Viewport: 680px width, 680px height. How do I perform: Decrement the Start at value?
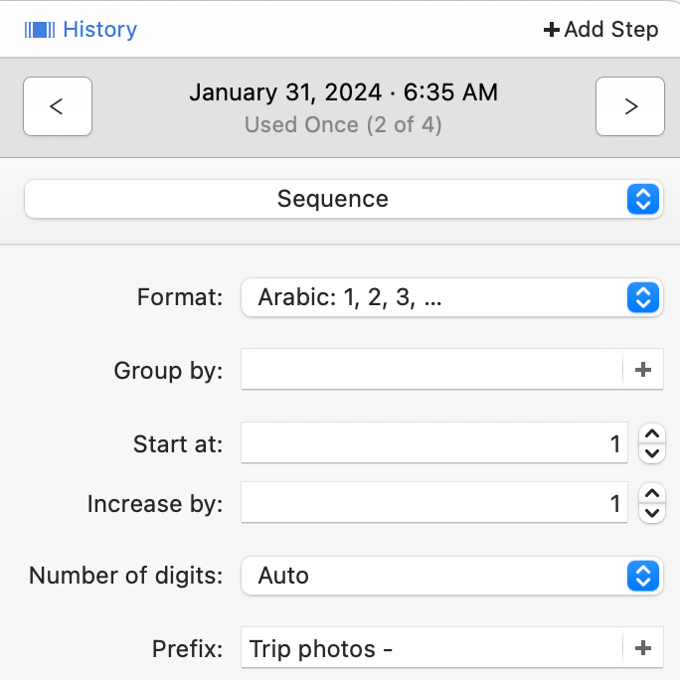651,453
